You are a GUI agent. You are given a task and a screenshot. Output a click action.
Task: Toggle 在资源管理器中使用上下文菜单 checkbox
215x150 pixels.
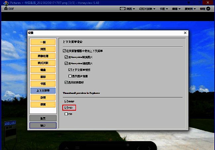tap(64, 51)
